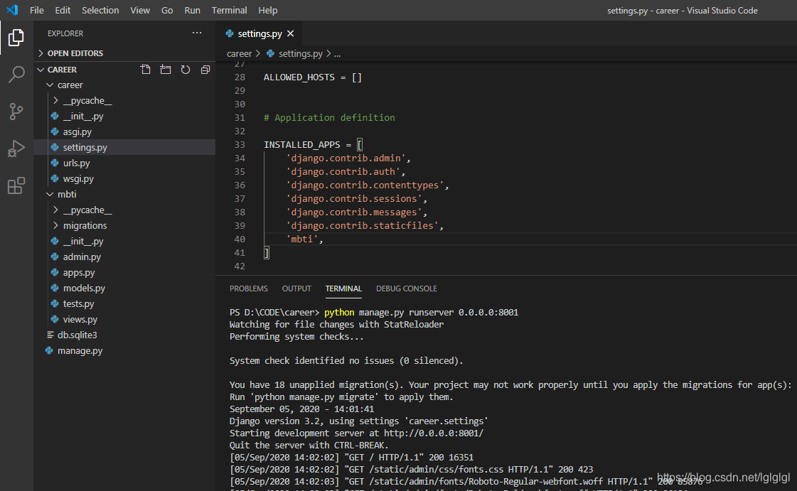Open the Terminal menu
Screen dimensions: 797x491
pyautogui.click(x=229, y=10)
